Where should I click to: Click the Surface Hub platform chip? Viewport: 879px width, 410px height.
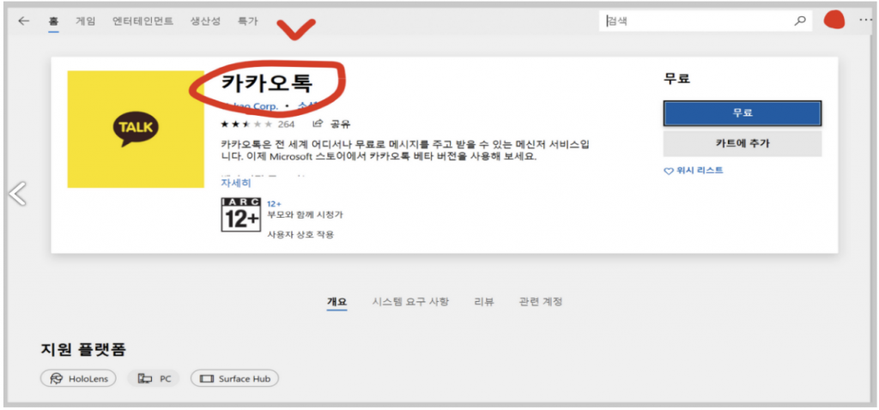point(235,378)
